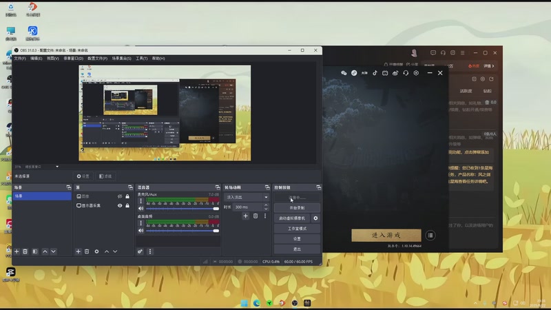Open 麦克风/Aux channel three-dot options
551x310 pixels.
(x=141, y=201)
